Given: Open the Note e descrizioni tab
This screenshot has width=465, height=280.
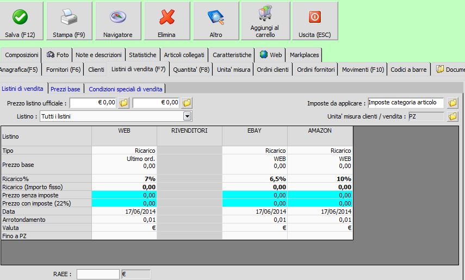Looking at the screenshot, I should (x=98, y=55).
